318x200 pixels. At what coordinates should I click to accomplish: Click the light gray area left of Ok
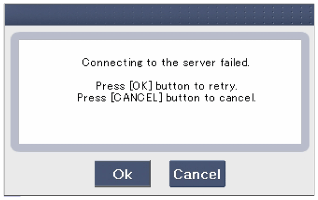[x=50, y=174]
